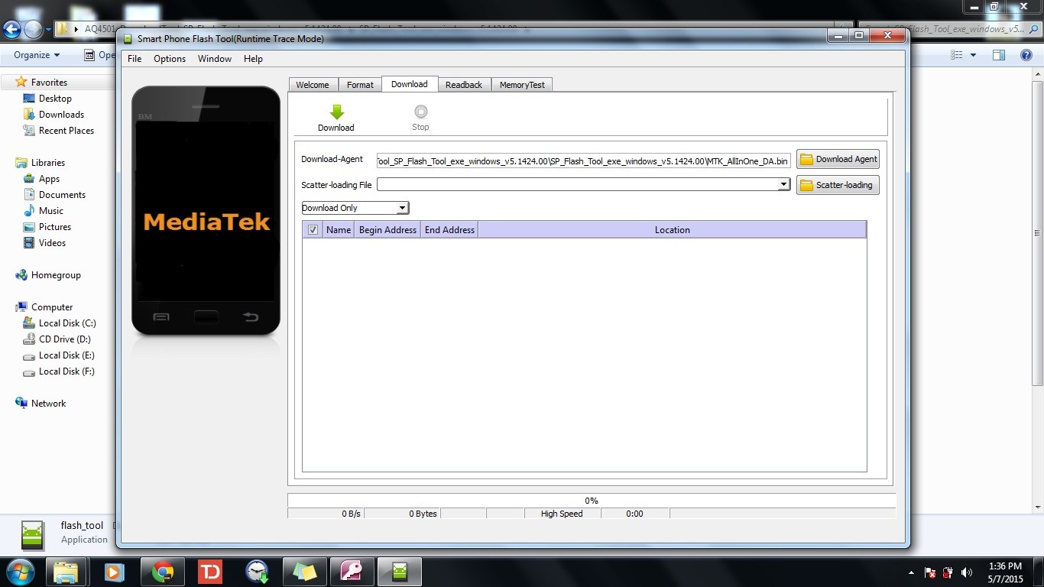
Task: Click the Flash Tool title bar icon
Action: click(127, 38)
